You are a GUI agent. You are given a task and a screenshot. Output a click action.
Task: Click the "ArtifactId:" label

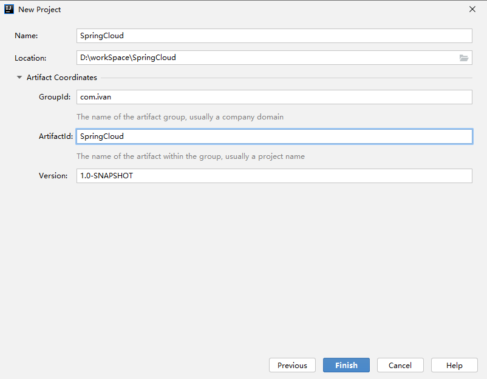point(56,136)
